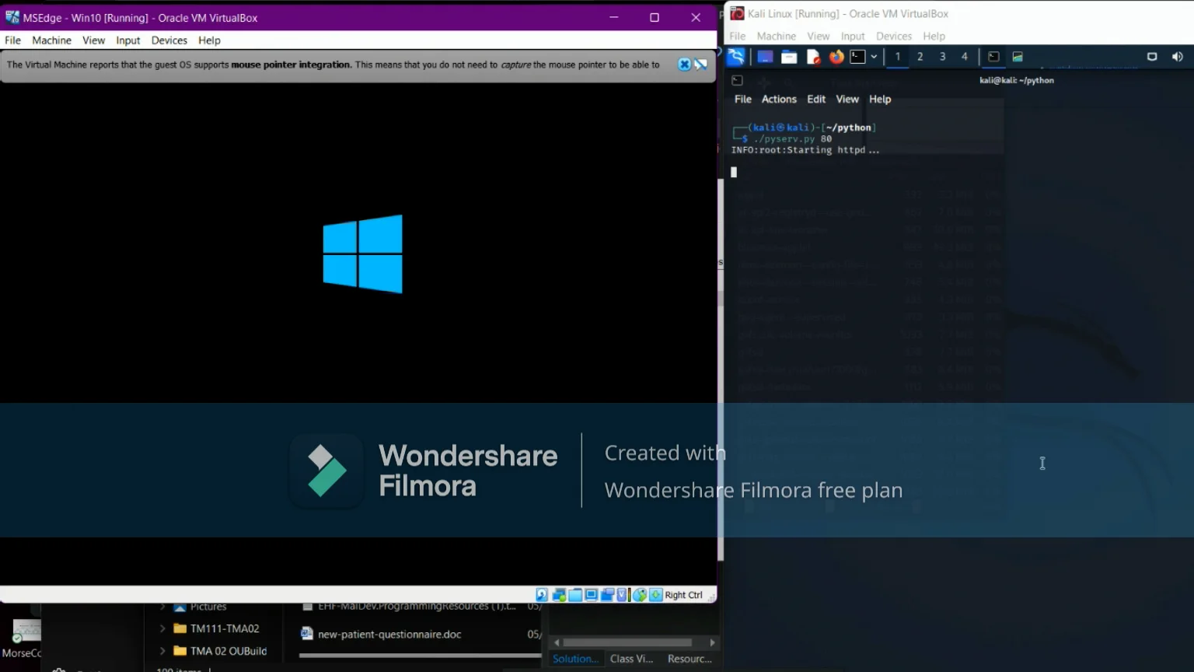The height and width of the screenshot is (672, 1194).
Task: Open Machine menu of Kali Linux VirtualBox window
Action: coord(777,37)
